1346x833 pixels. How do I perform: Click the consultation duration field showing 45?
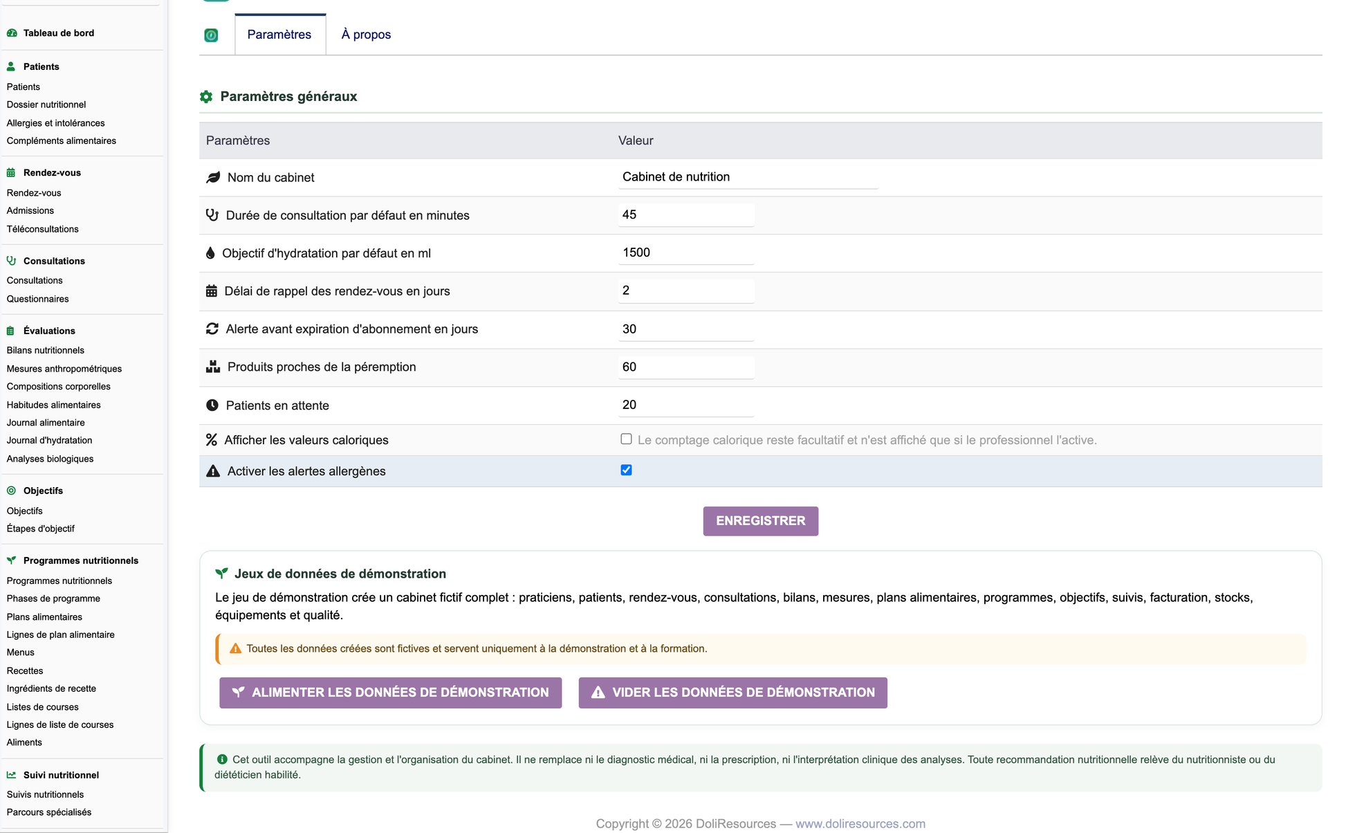point(685,215)
